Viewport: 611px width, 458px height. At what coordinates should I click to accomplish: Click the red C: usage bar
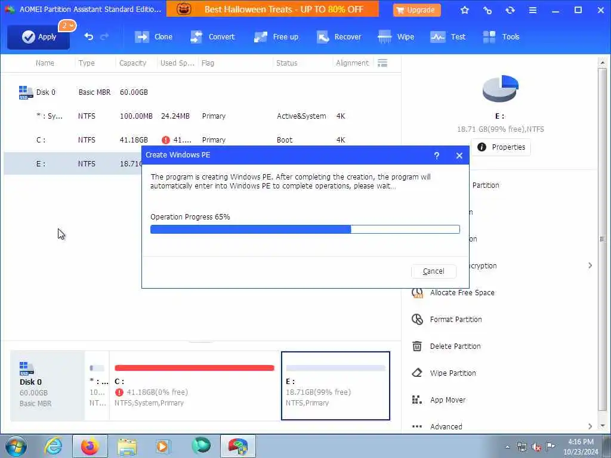tap(195, 368)
